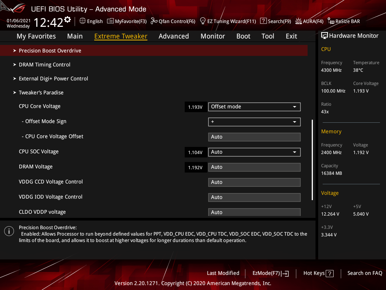
Task: Open MyFavorite(F3) list icon
Action: click(110, 21)
